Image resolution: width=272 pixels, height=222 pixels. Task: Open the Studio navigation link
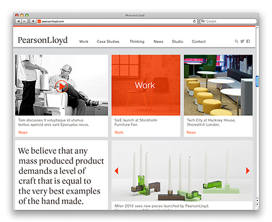177,41
